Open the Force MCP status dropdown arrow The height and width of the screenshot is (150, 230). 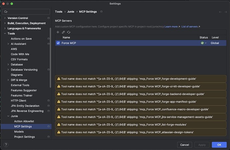click(x=206, y=43)
